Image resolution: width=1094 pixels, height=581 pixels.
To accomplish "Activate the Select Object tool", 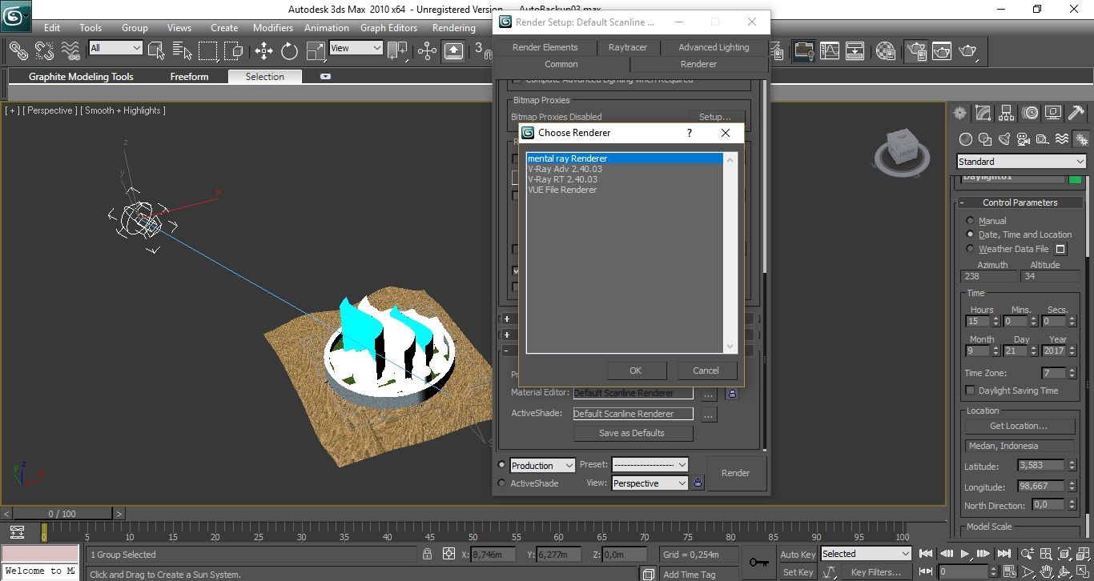I will pos(157,51).
